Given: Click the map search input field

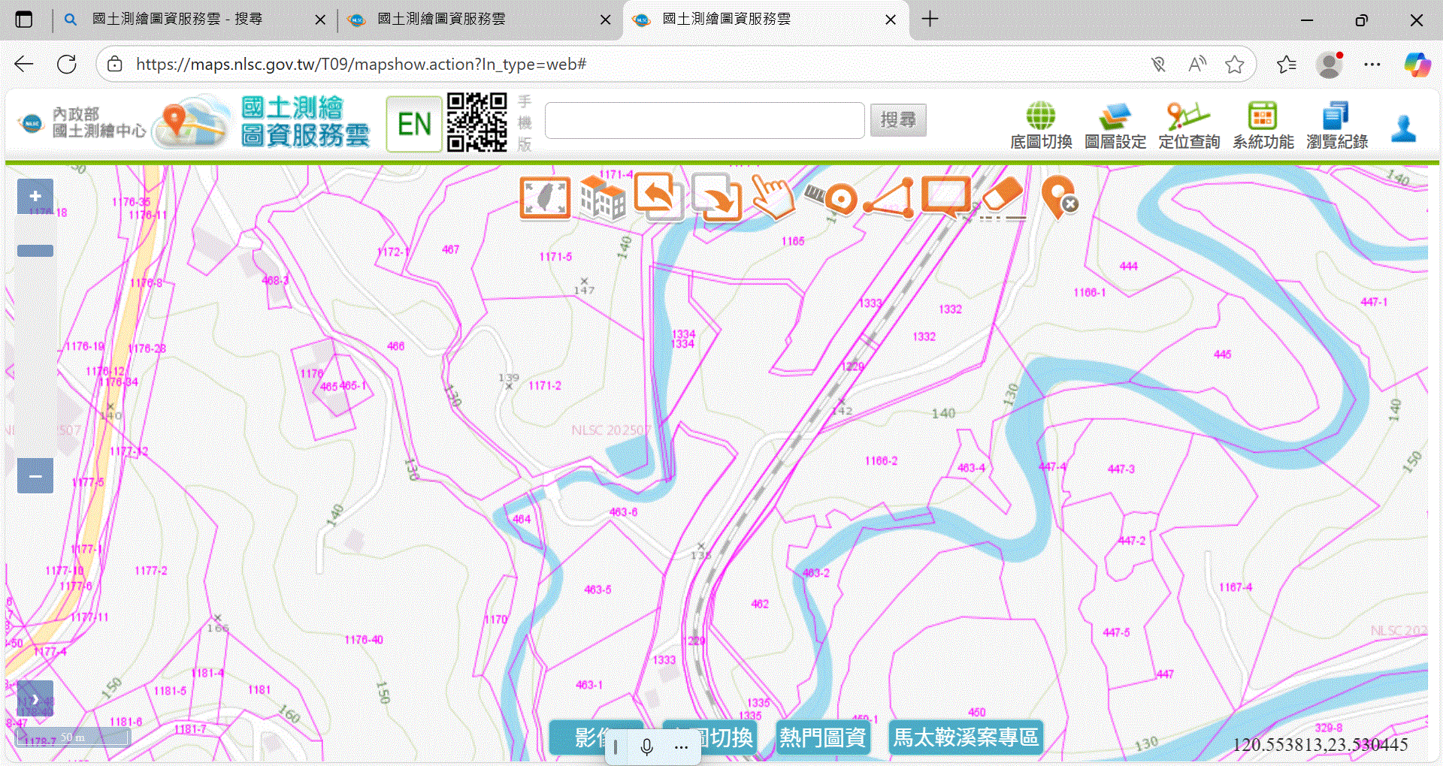Looking at the screenshot, I should [x=704, y=120].
